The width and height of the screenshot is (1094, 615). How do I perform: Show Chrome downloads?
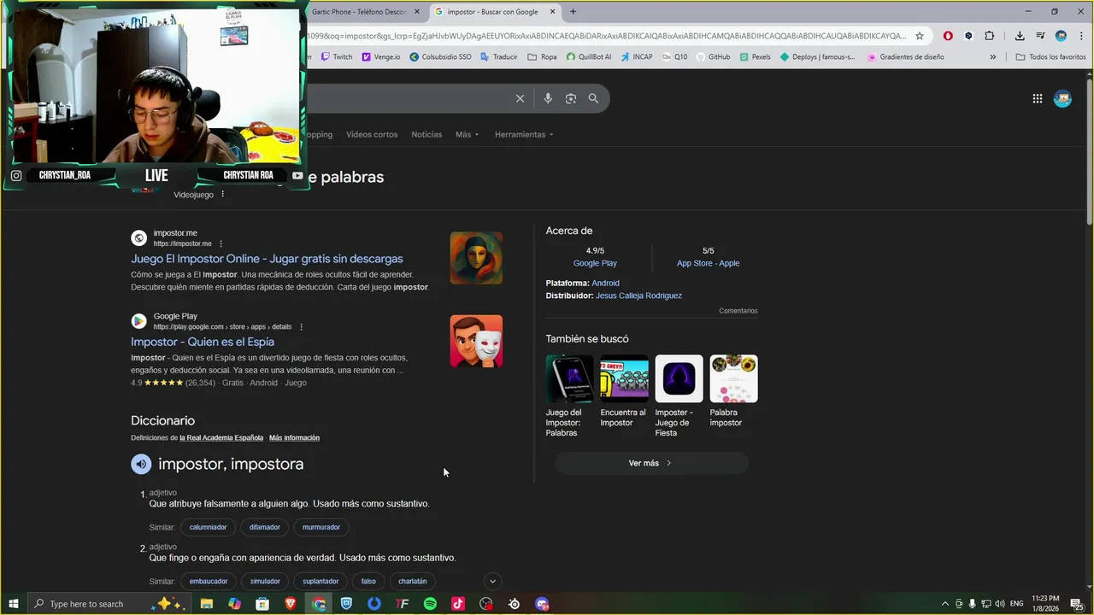[x=1020, y=36]
